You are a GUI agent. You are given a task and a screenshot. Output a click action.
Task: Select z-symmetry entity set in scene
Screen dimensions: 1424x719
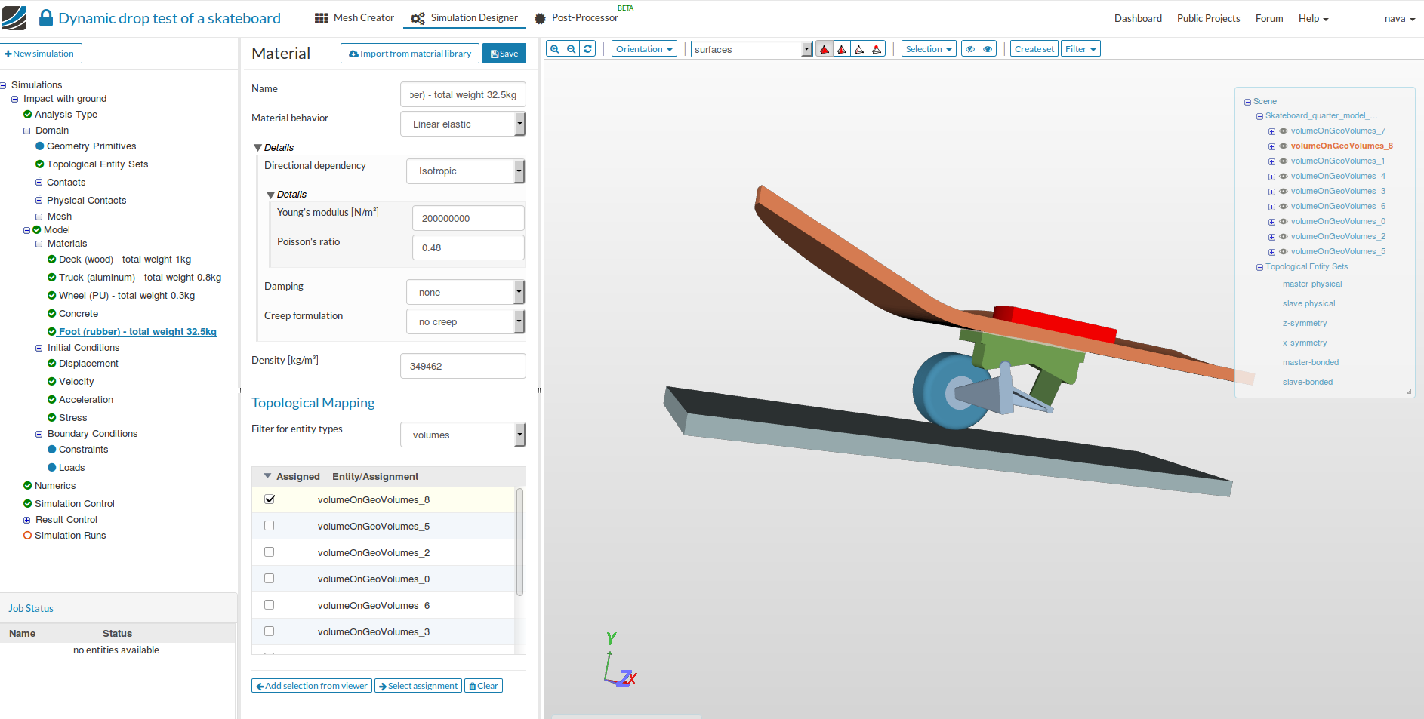1304,323
